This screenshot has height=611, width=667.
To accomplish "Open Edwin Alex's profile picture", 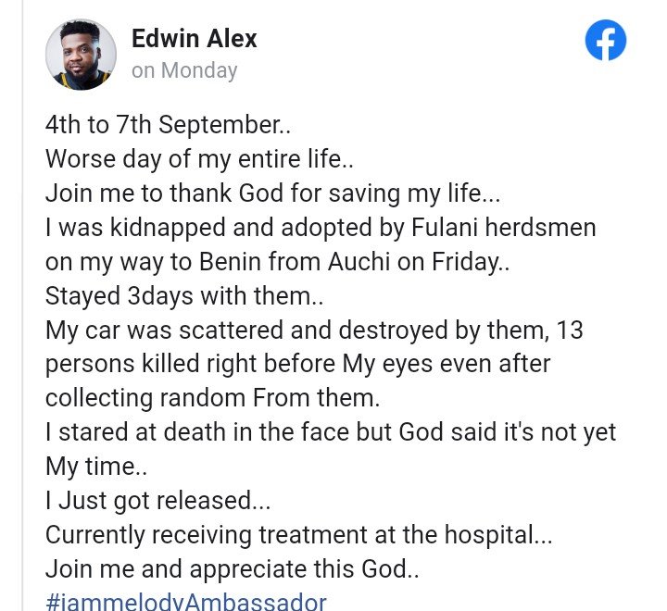I will (x=81, y=55).
